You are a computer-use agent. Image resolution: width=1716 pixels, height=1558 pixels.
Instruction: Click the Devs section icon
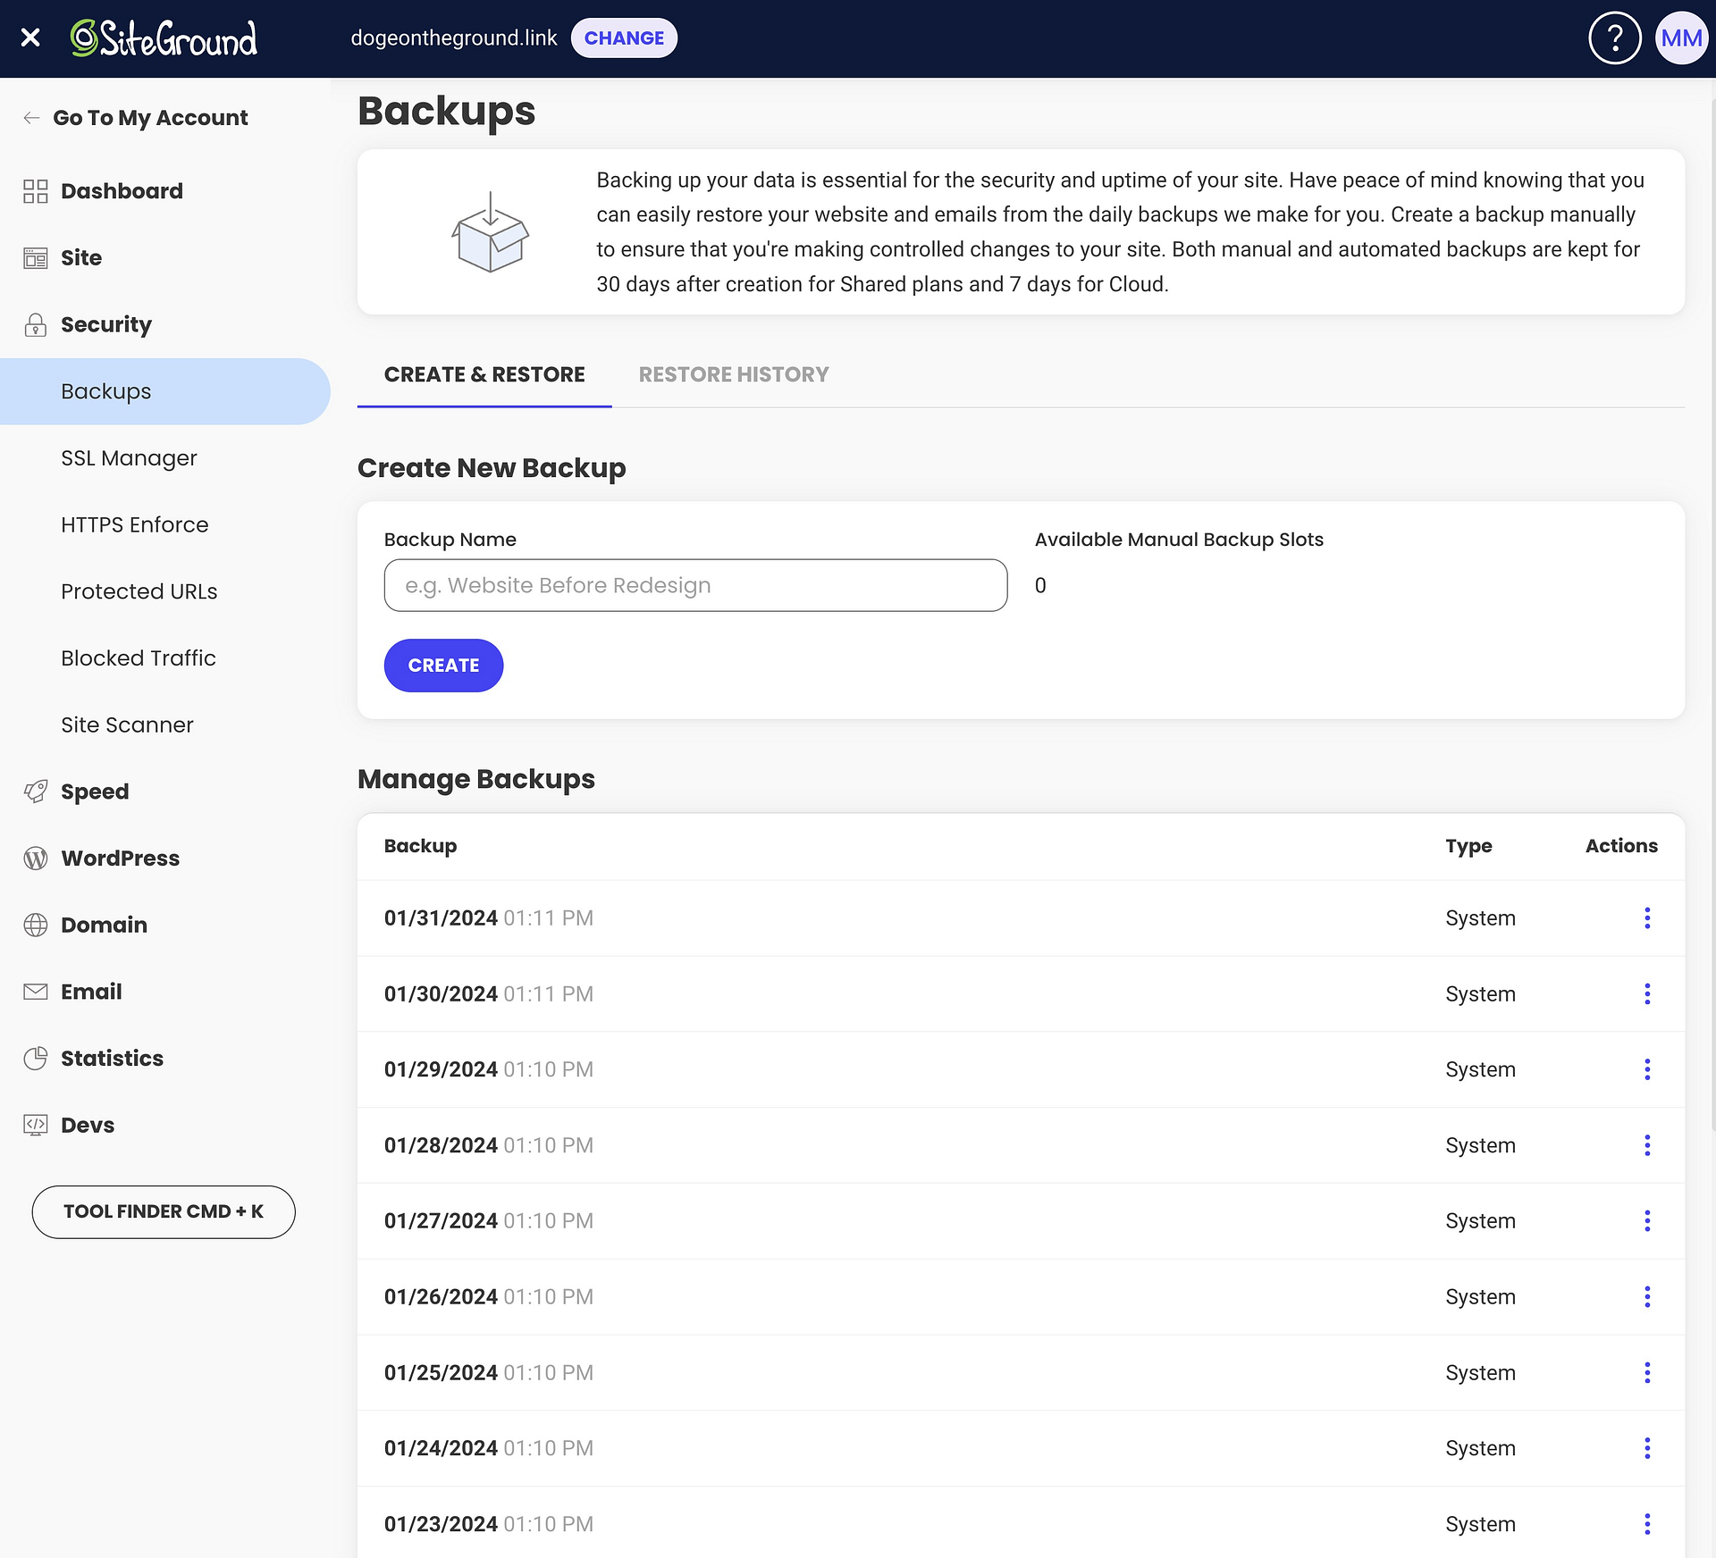[x=36, y=1125]
